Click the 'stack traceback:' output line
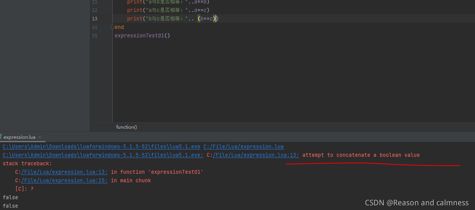This screenshot has width=475, height=210. click(x=27, y=163)
